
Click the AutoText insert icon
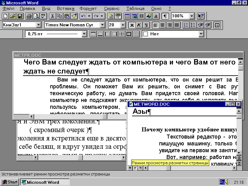tap(118, 16)
